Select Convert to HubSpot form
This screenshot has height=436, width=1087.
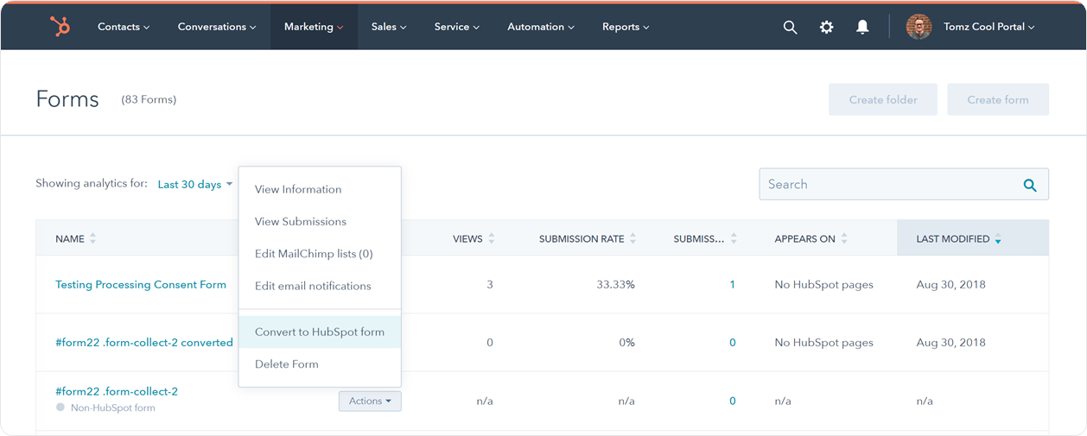320,332
